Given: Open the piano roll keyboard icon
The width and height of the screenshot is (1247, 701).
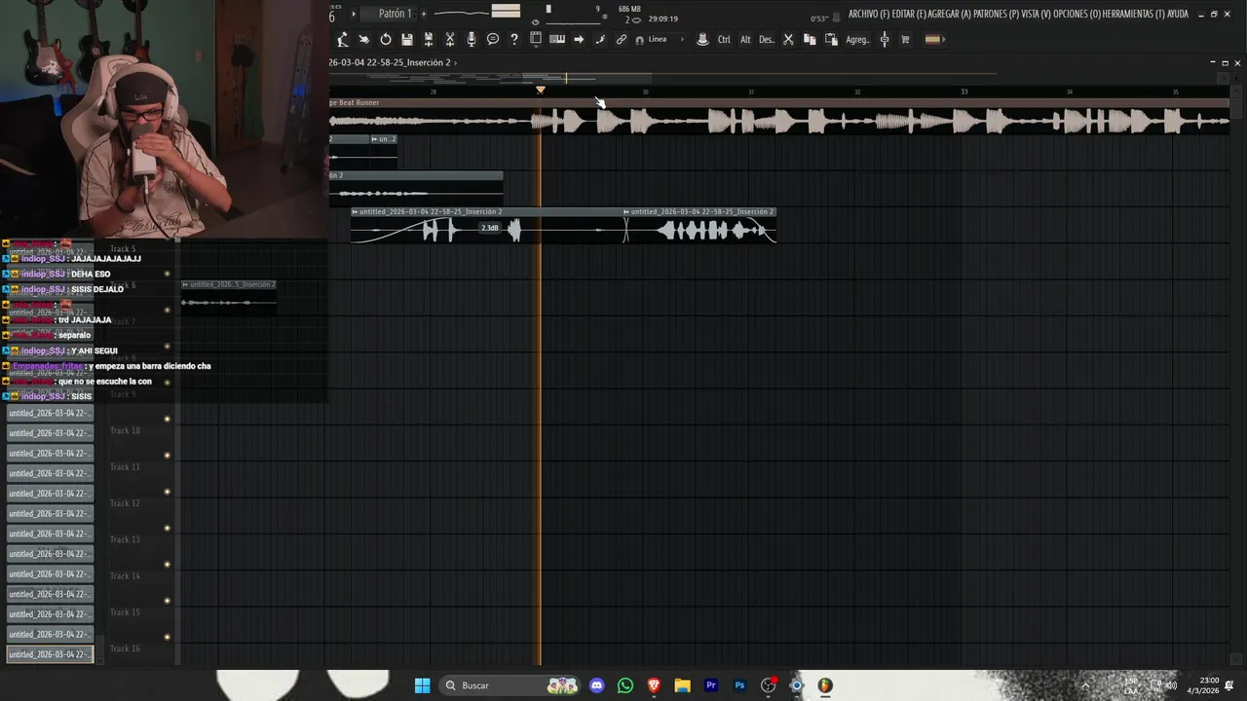Looking at the screenshot, I should coord(557,40).
